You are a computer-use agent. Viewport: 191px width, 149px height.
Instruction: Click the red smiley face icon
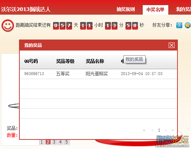click(8, 26)
